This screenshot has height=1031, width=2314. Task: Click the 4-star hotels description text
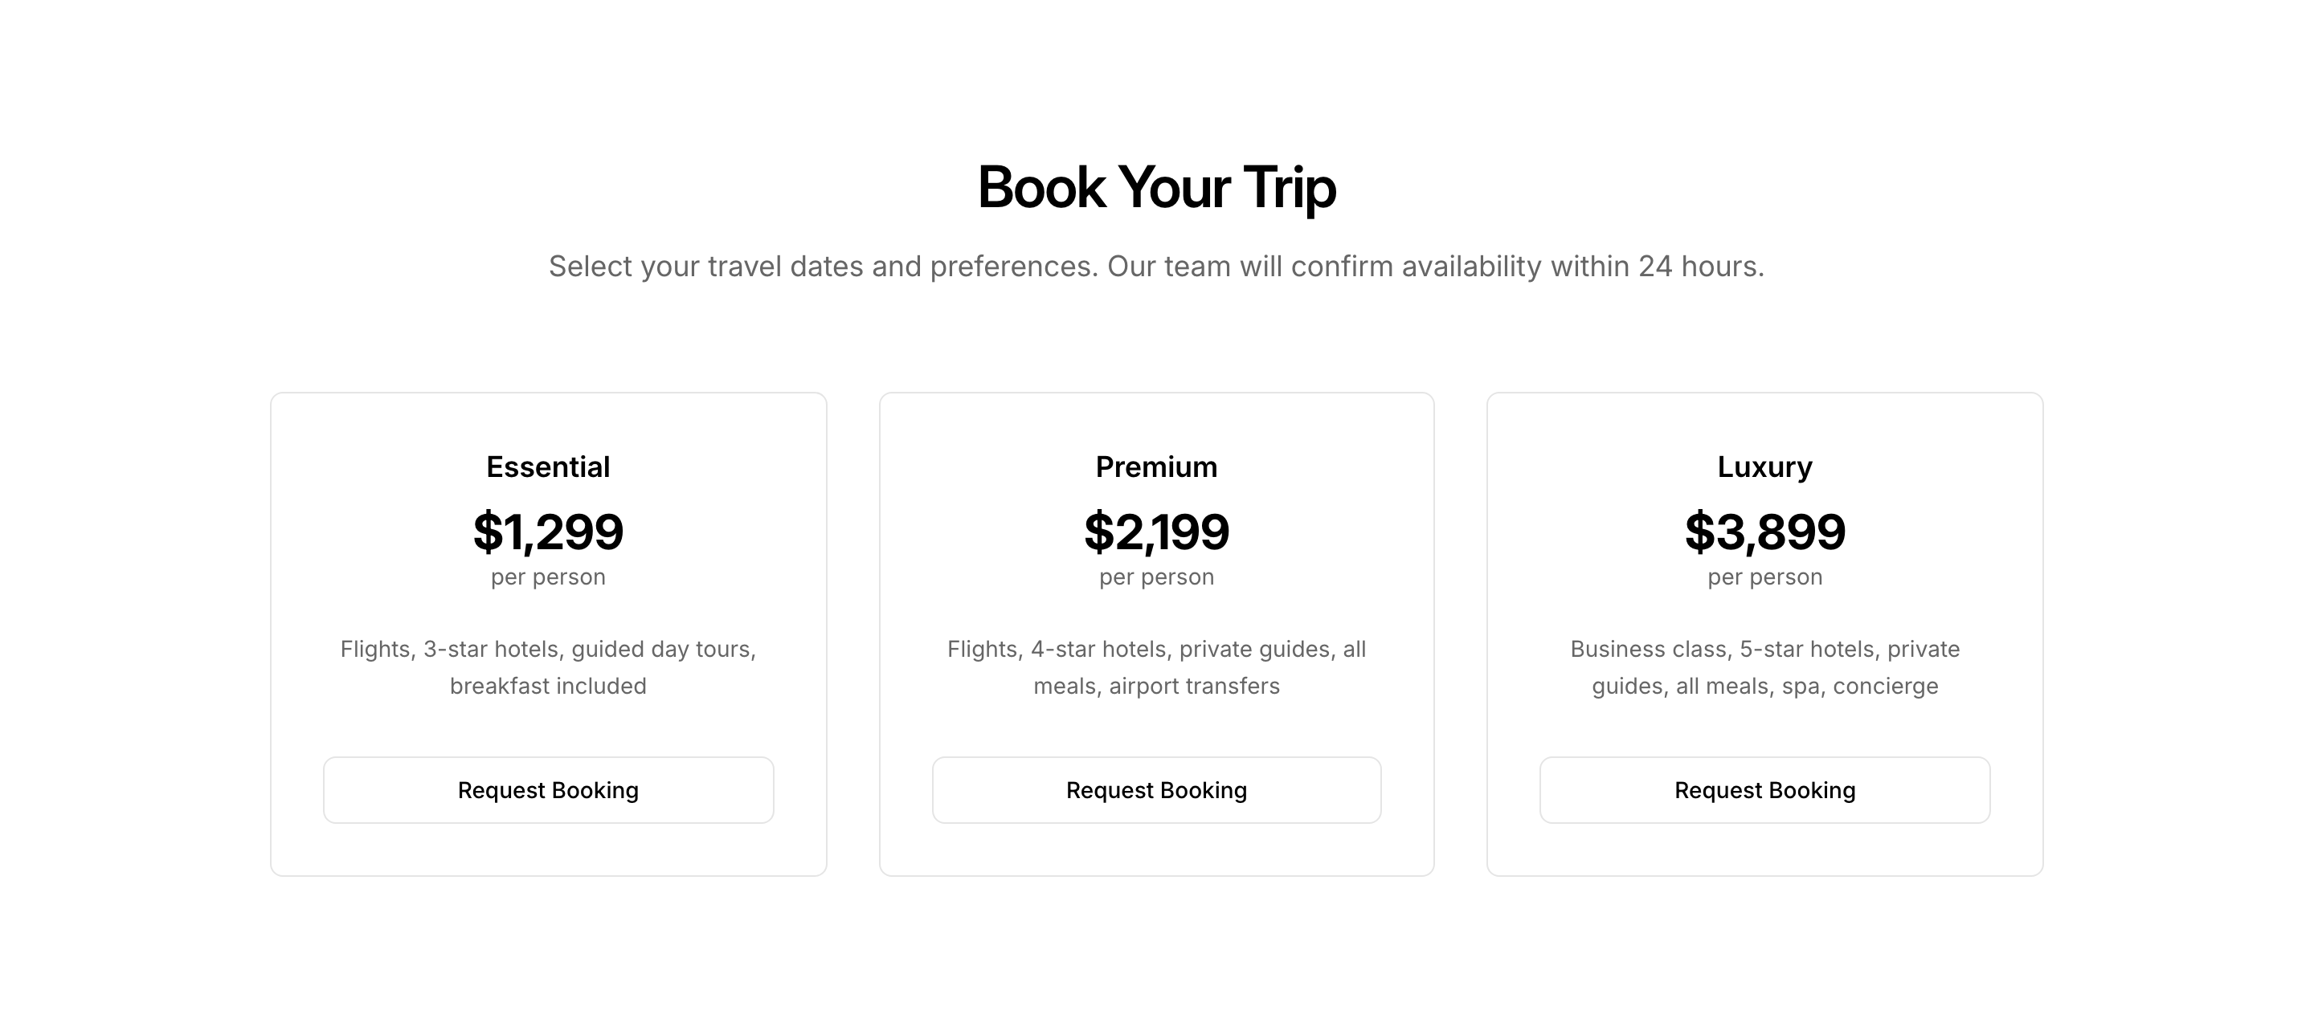pyautogui.click(x=1156, y=666)
